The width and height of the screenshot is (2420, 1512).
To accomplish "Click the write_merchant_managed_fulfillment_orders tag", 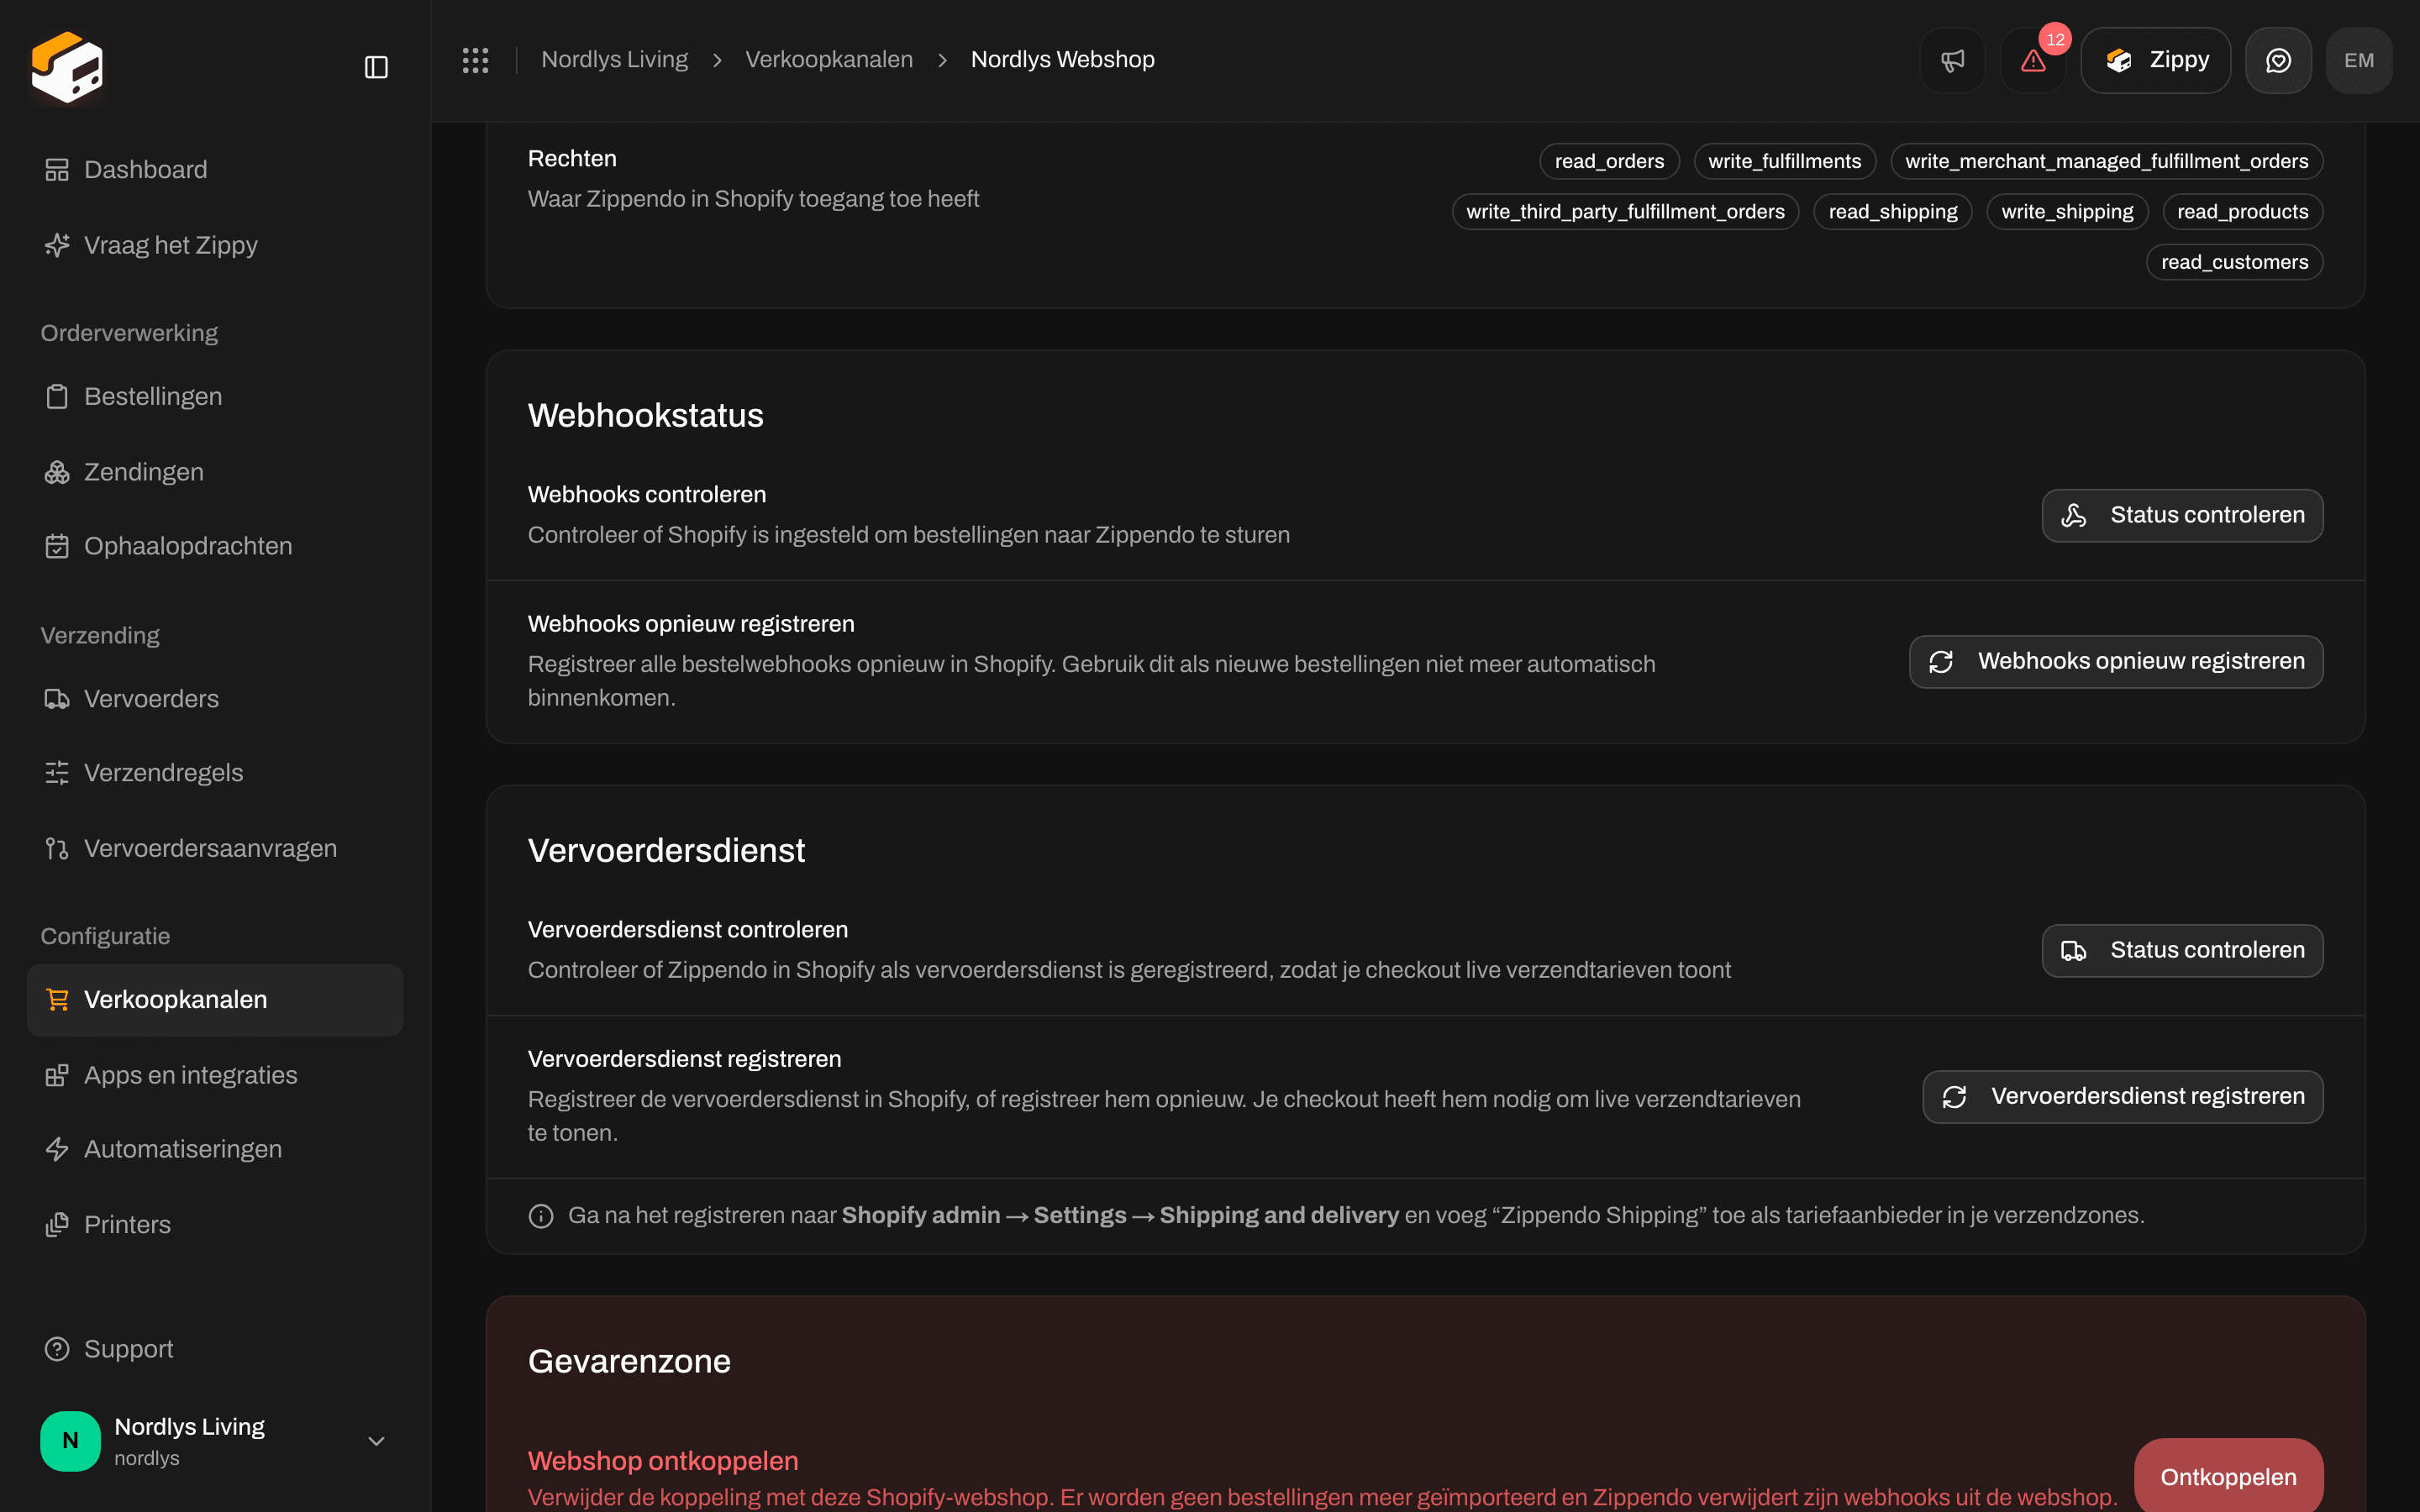I will click(2106, 161).
